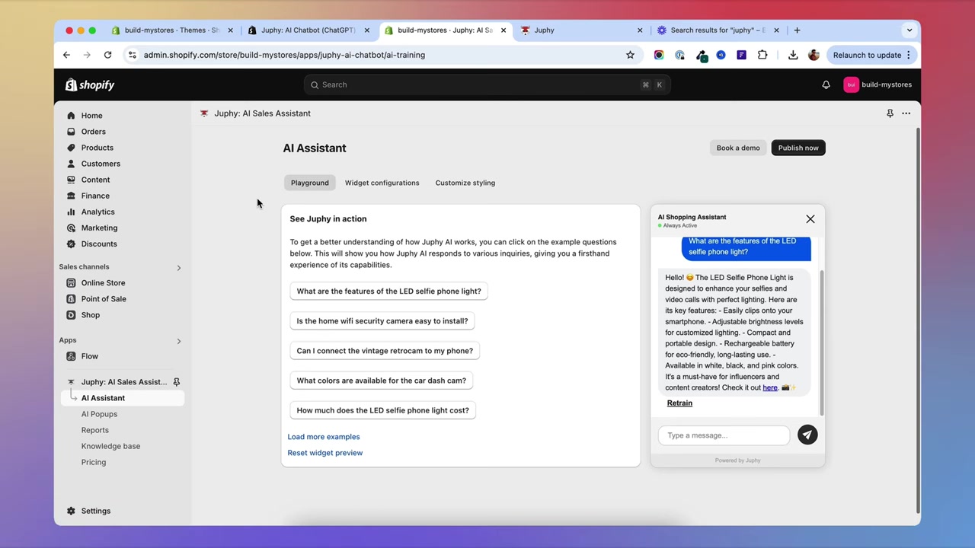The image size is (975, 548).
Task: Reload the page in the browser
Action: point(107,55)
